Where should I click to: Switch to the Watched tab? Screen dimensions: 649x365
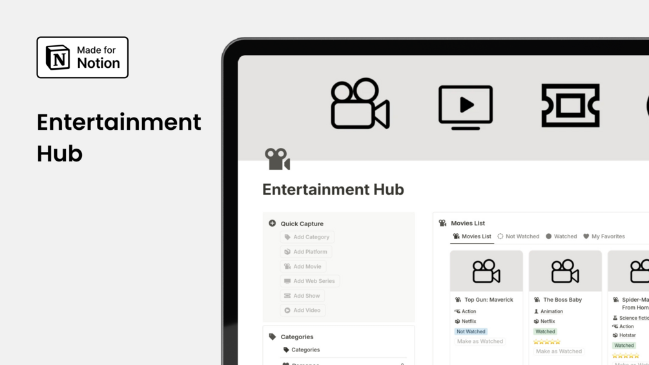click(561, 236)
